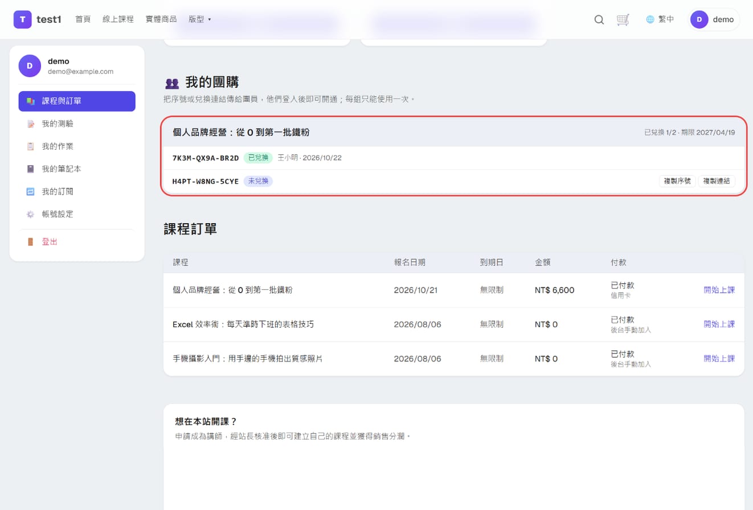The image size is (753, 510).
Task: Click the 我的筆記本 notebook icon
Action: tap(31, 169)
